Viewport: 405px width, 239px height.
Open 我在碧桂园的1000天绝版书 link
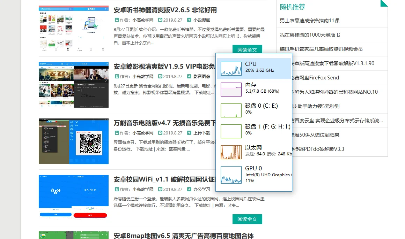click(x=310, y=35)
